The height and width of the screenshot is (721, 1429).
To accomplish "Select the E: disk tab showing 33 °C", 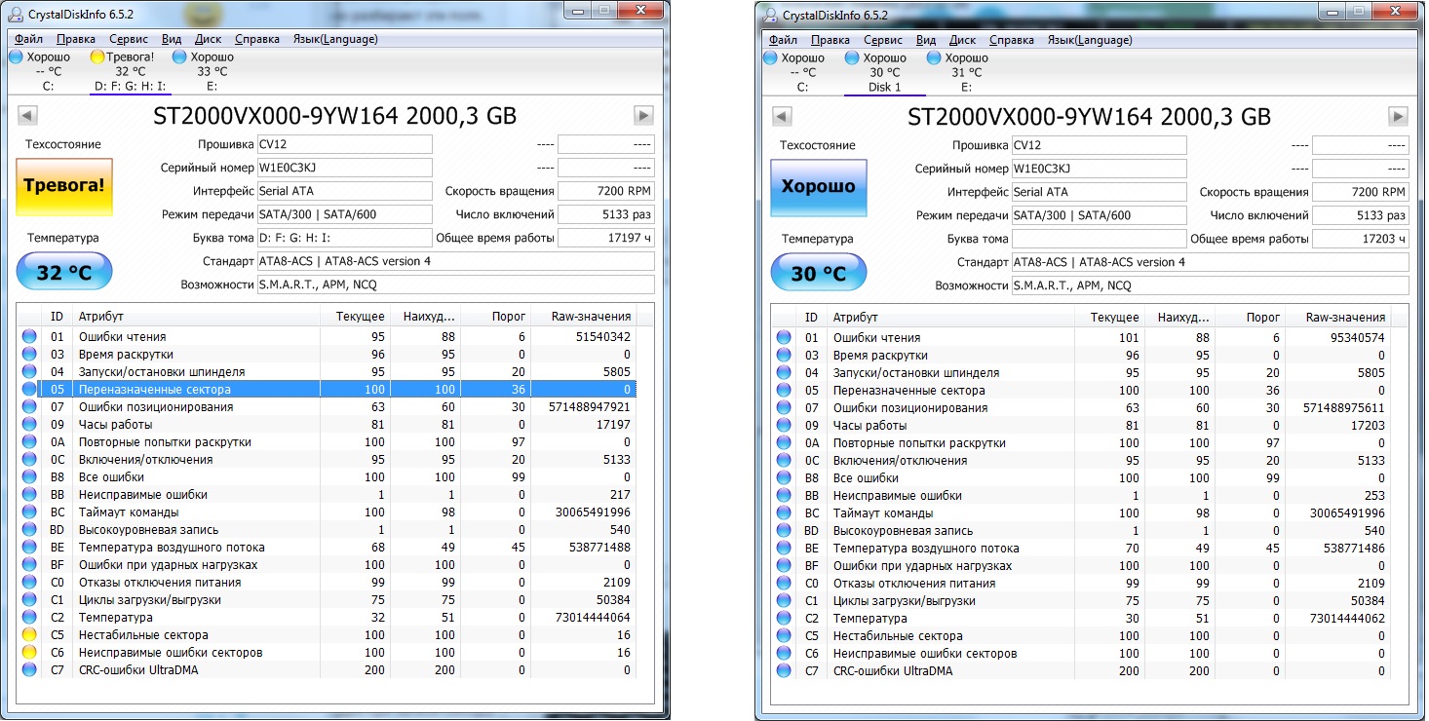I will click(x=212, y=71).
